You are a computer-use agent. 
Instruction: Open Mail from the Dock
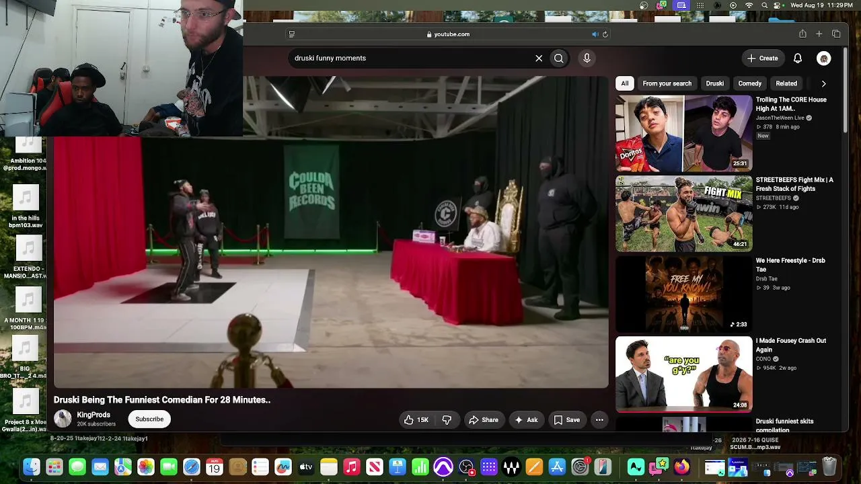pyautogui.click(x=100, y=467)
